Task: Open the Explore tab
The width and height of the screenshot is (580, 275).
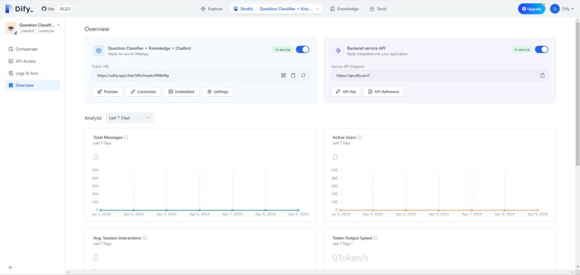Action: [x=212, y=9]
